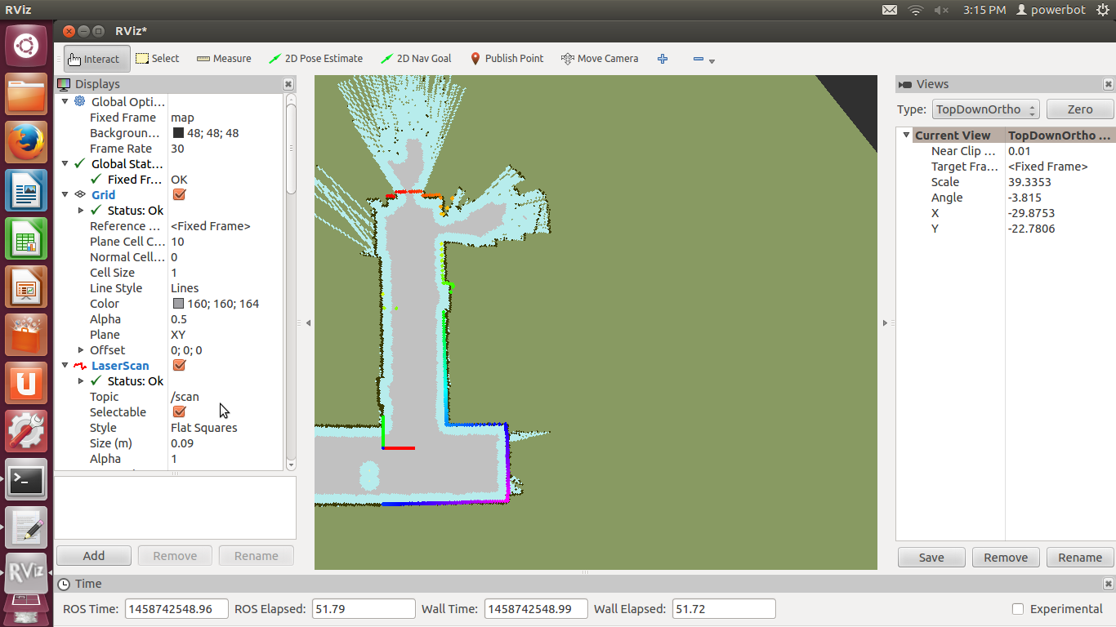Expand the Offset property
Screen dimensions: 1116x627
pyautogui.click(x=81, y=349)
